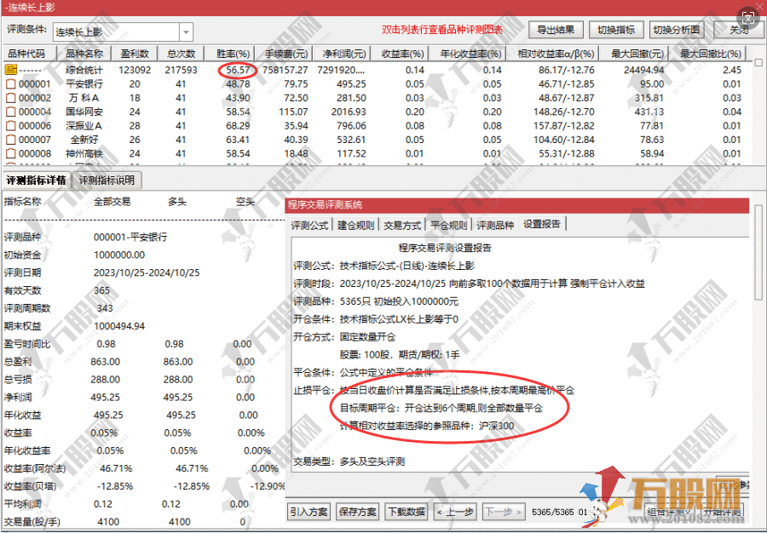Click the 期末权益 value 1000494.94
This screenshot has width=767, height=533.
click(119, 326)
